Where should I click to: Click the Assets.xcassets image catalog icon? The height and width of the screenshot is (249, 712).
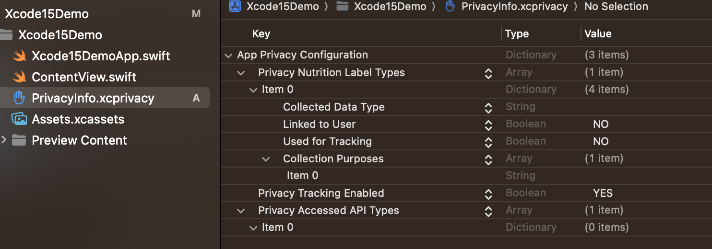coord(19,119)
